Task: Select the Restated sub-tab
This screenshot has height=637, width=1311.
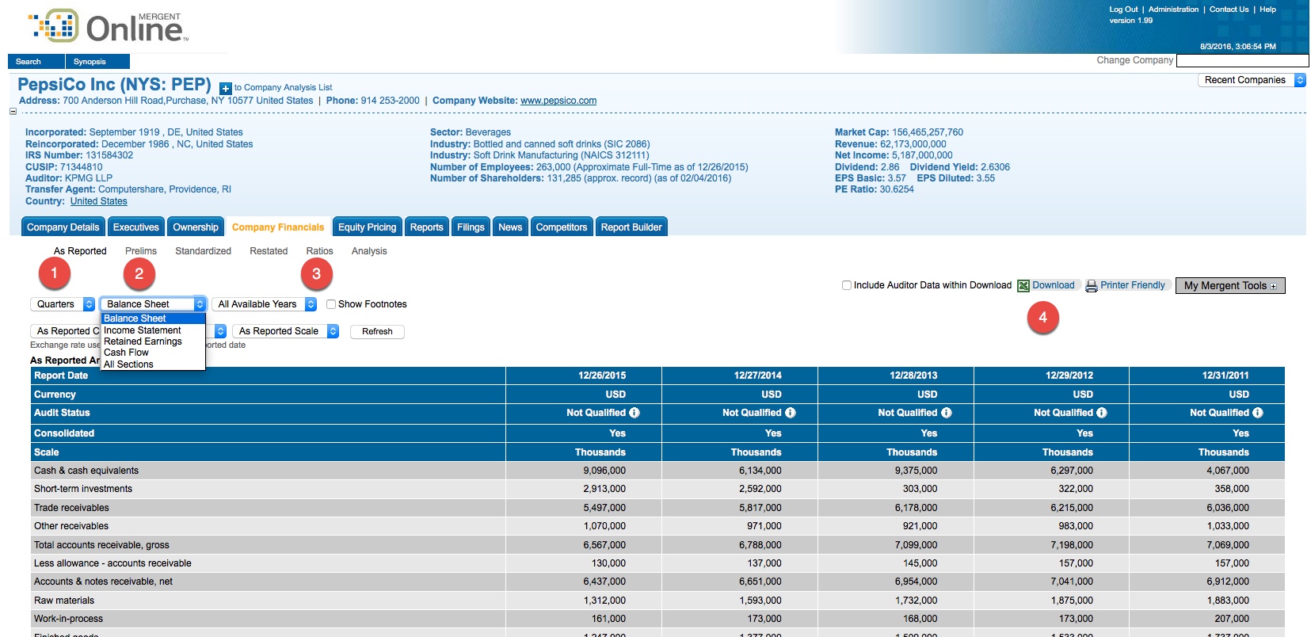Action: coord(269,251)
